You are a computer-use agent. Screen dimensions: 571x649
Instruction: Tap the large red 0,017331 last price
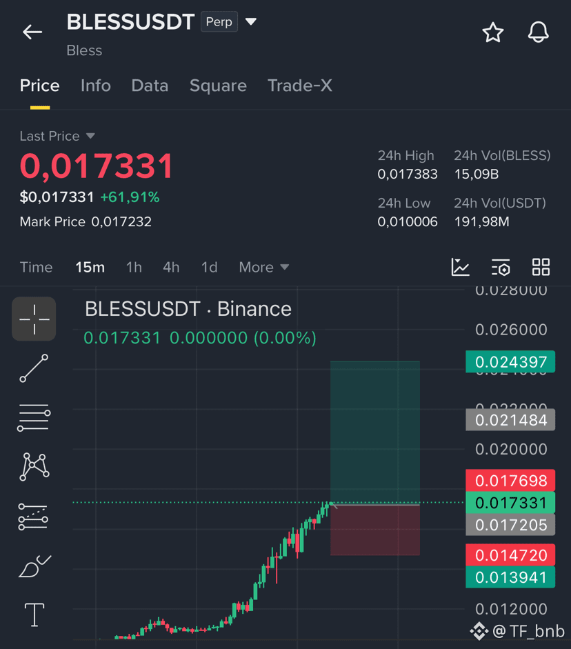tap(97, 166)
